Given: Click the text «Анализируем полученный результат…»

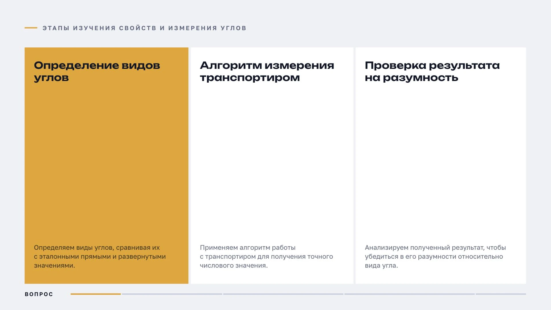Looking at the screenshot, I should [x=435, y=256].
